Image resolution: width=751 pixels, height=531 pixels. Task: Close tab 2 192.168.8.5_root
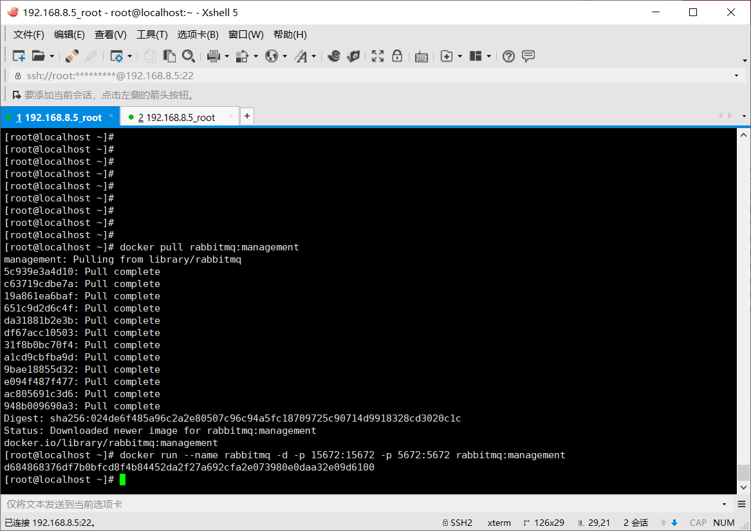[231, 115]
